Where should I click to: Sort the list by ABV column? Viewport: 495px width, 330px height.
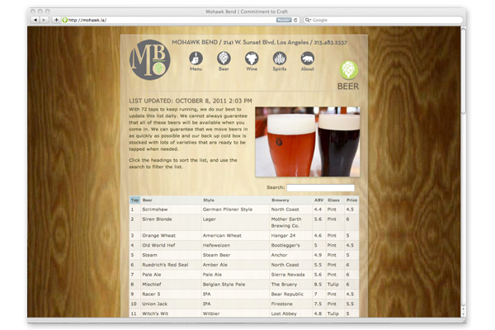(x=318, y=200)
